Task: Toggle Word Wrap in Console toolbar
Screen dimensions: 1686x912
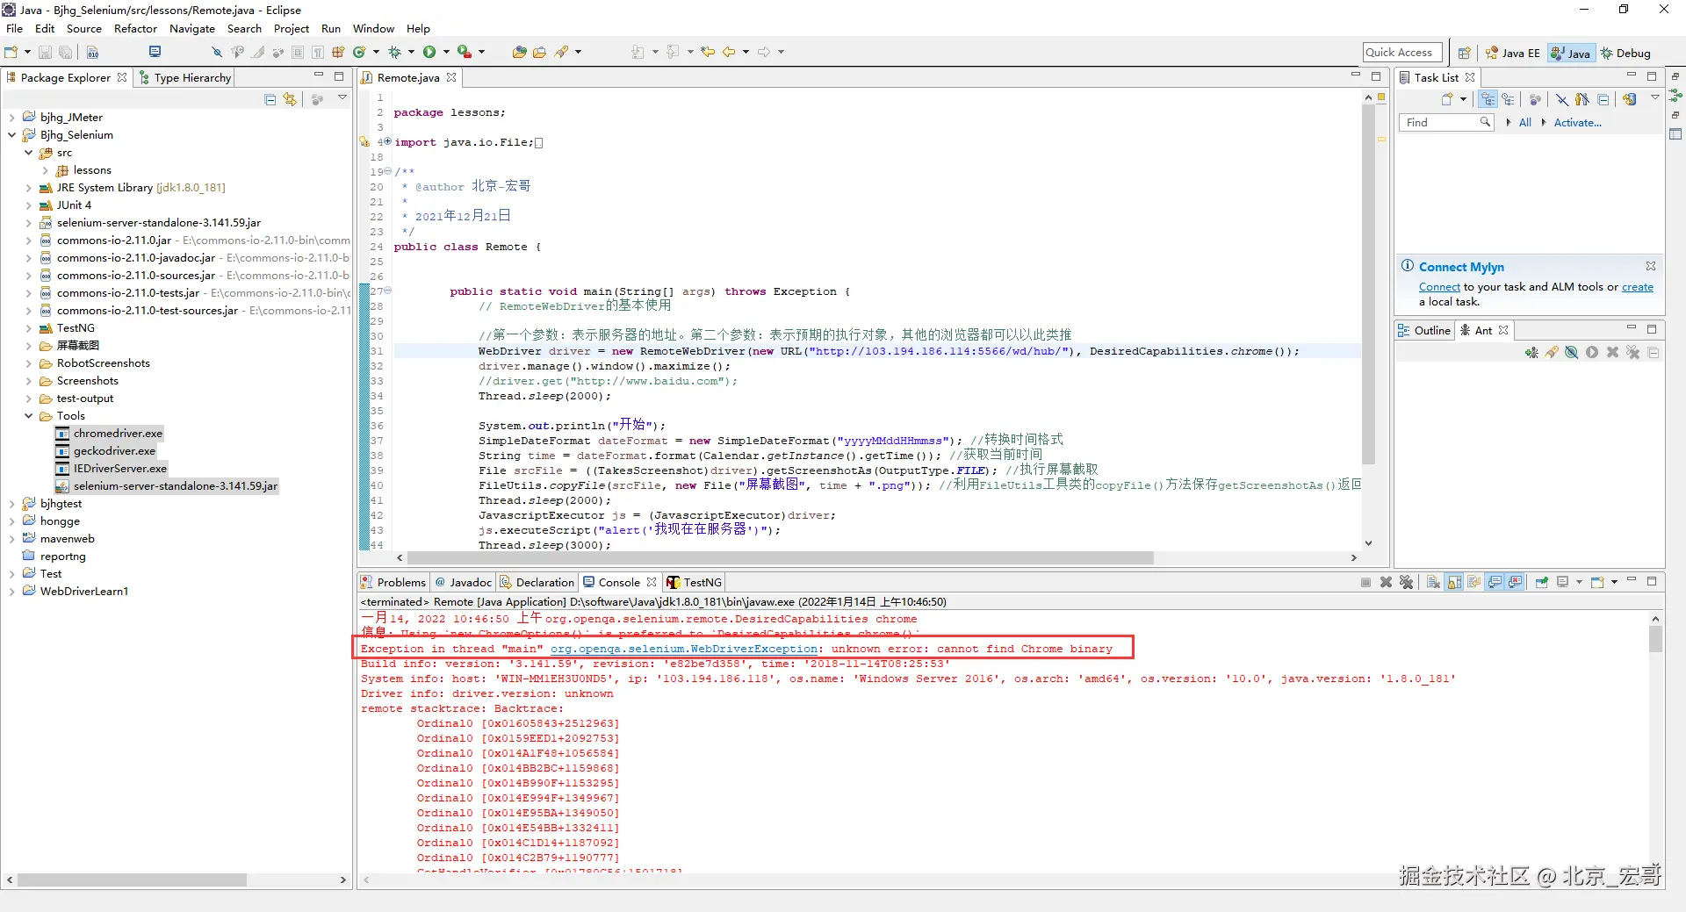Action: (1474, 582)
